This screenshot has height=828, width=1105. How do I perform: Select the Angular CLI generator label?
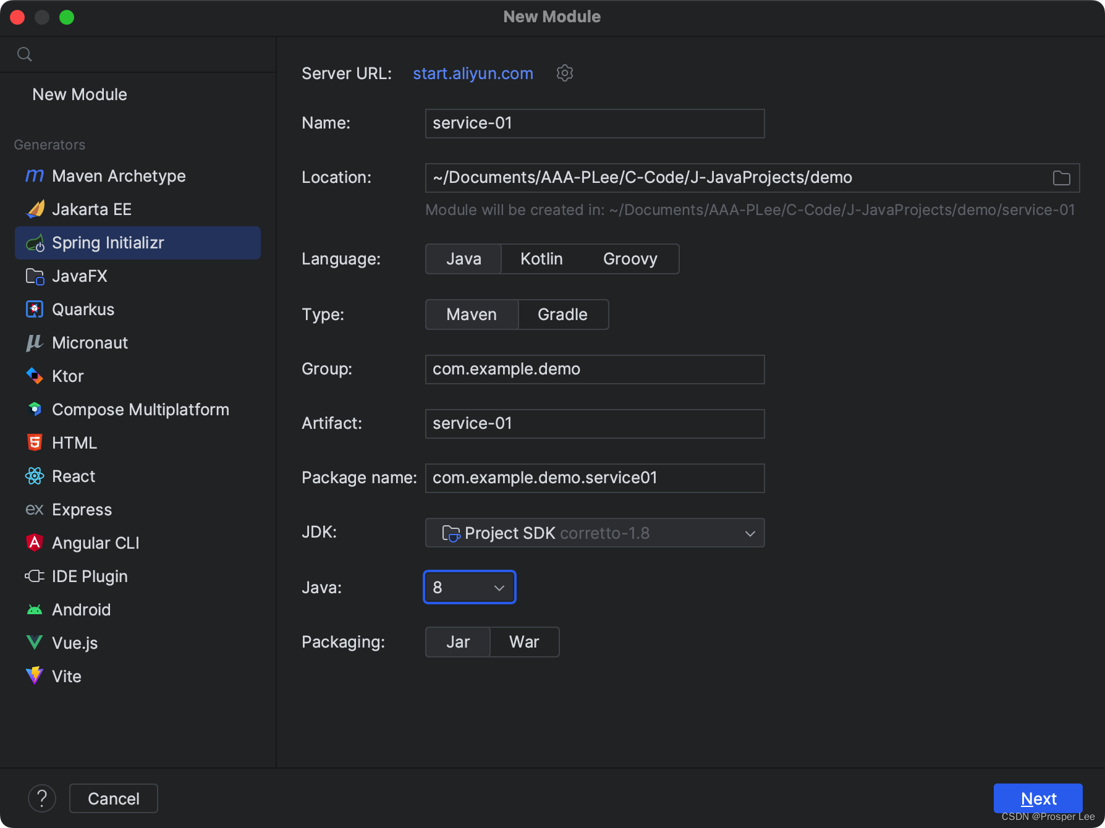click(x=96, y=543)
